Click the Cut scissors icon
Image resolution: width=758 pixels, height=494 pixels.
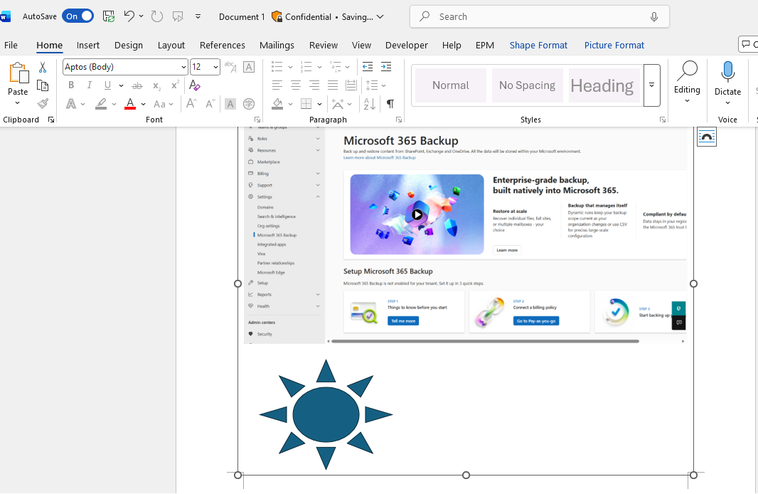click(43, 67)
